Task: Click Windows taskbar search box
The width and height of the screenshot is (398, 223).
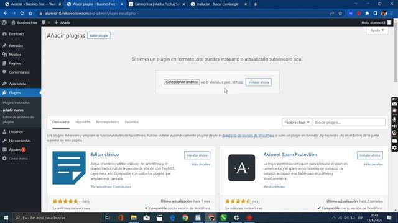Action: pos(57,217)
